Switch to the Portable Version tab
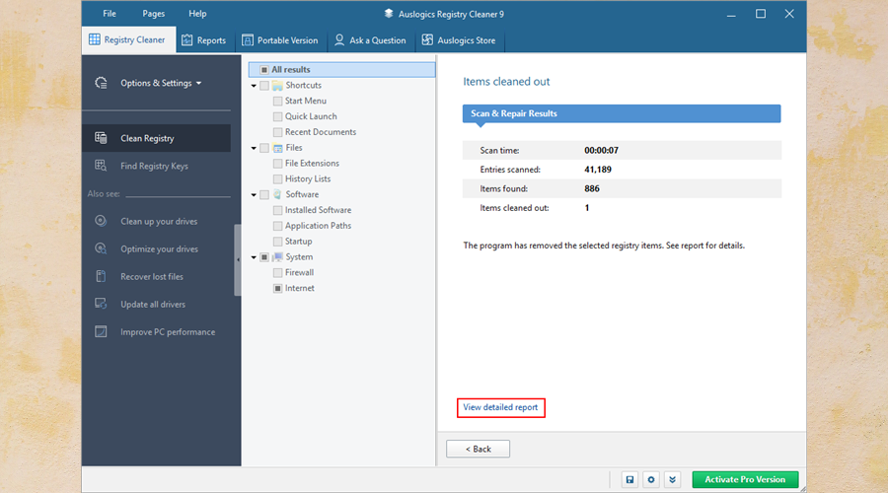This screenshot has height=493, width=888. tap(280, 40)
